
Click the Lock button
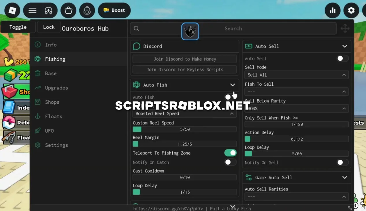pyautogui.click(x=49, y=27)
